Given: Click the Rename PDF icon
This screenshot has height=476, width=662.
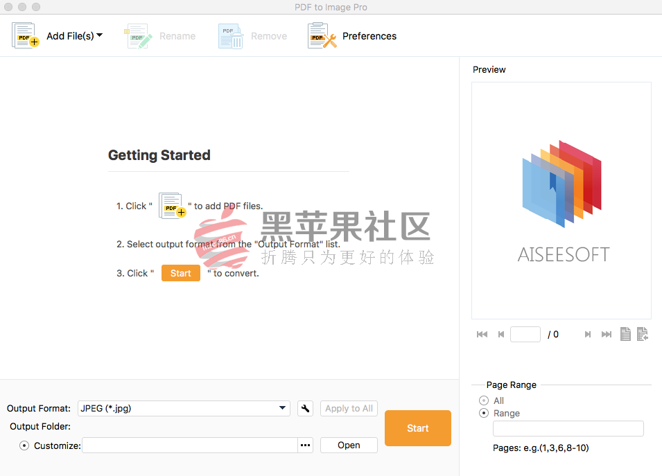Looking at the screenshot, I should 138,36.
